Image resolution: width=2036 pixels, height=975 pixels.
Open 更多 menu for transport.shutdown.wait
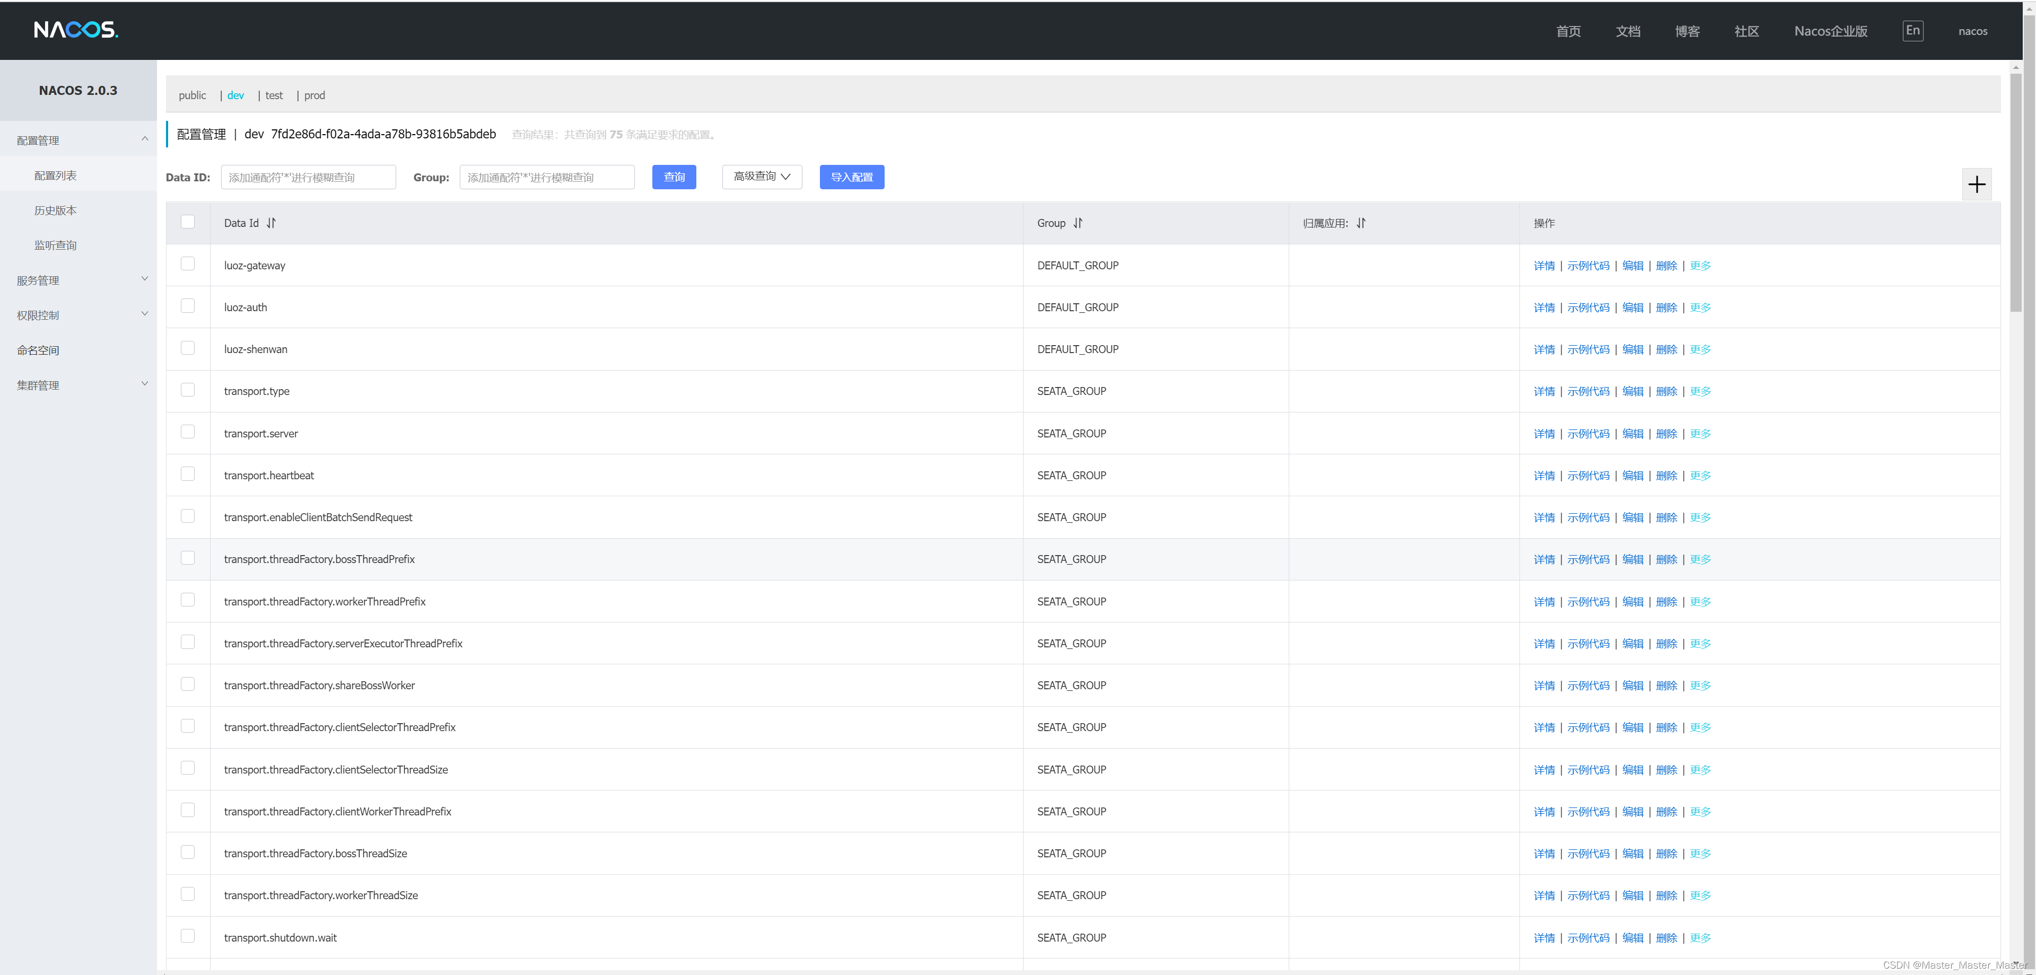tap(1700, 938)
